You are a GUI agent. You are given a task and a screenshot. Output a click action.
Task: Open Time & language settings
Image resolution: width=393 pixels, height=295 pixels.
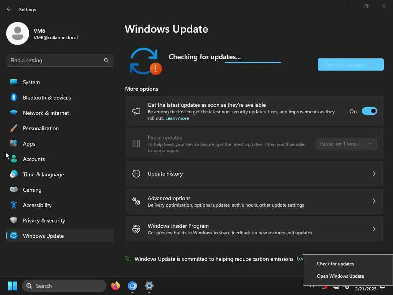coord(59,174)
